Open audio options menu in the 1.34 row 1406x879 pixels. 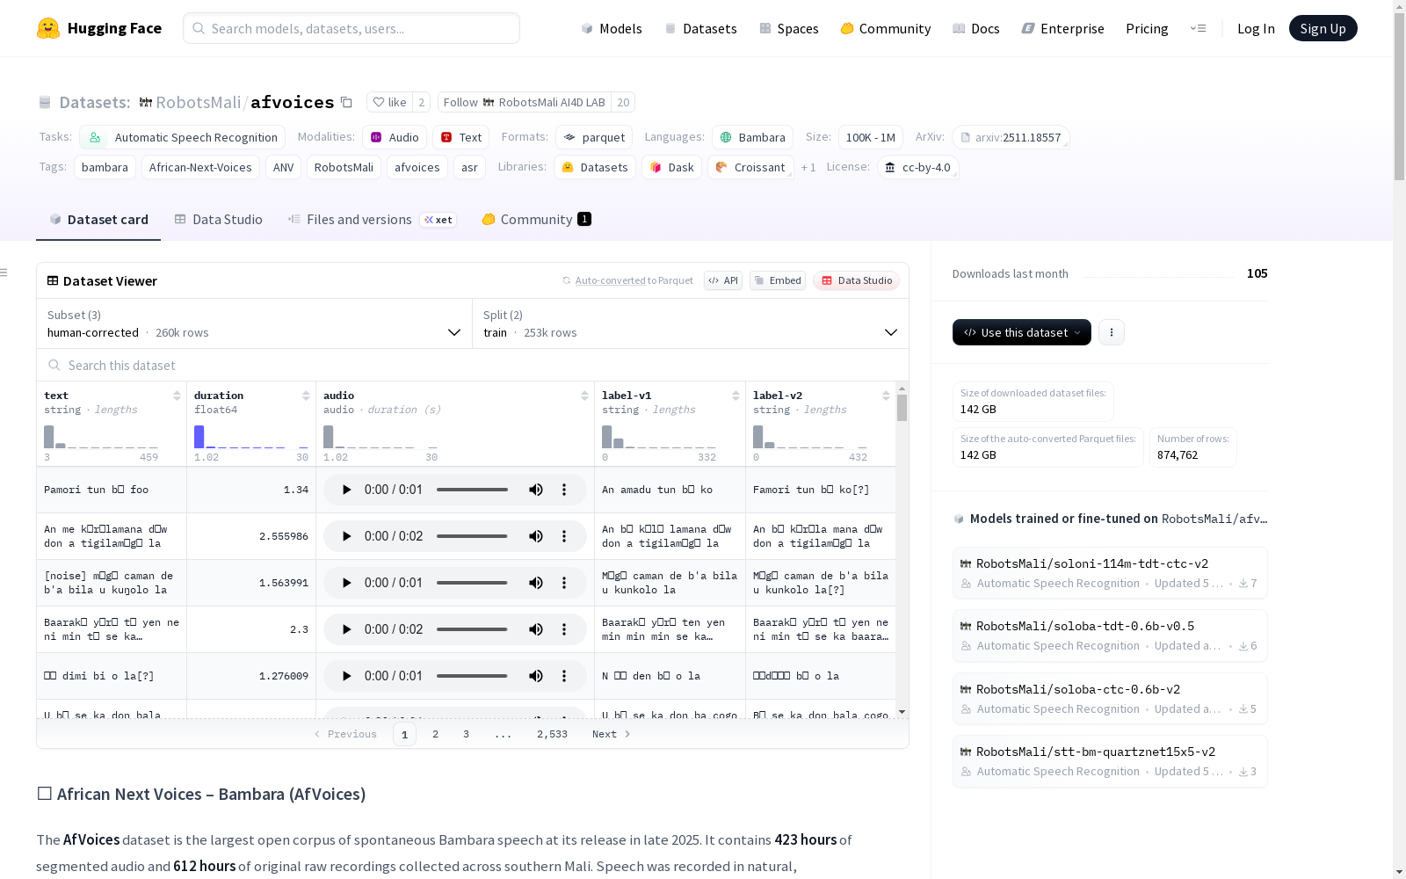(564, 490)
